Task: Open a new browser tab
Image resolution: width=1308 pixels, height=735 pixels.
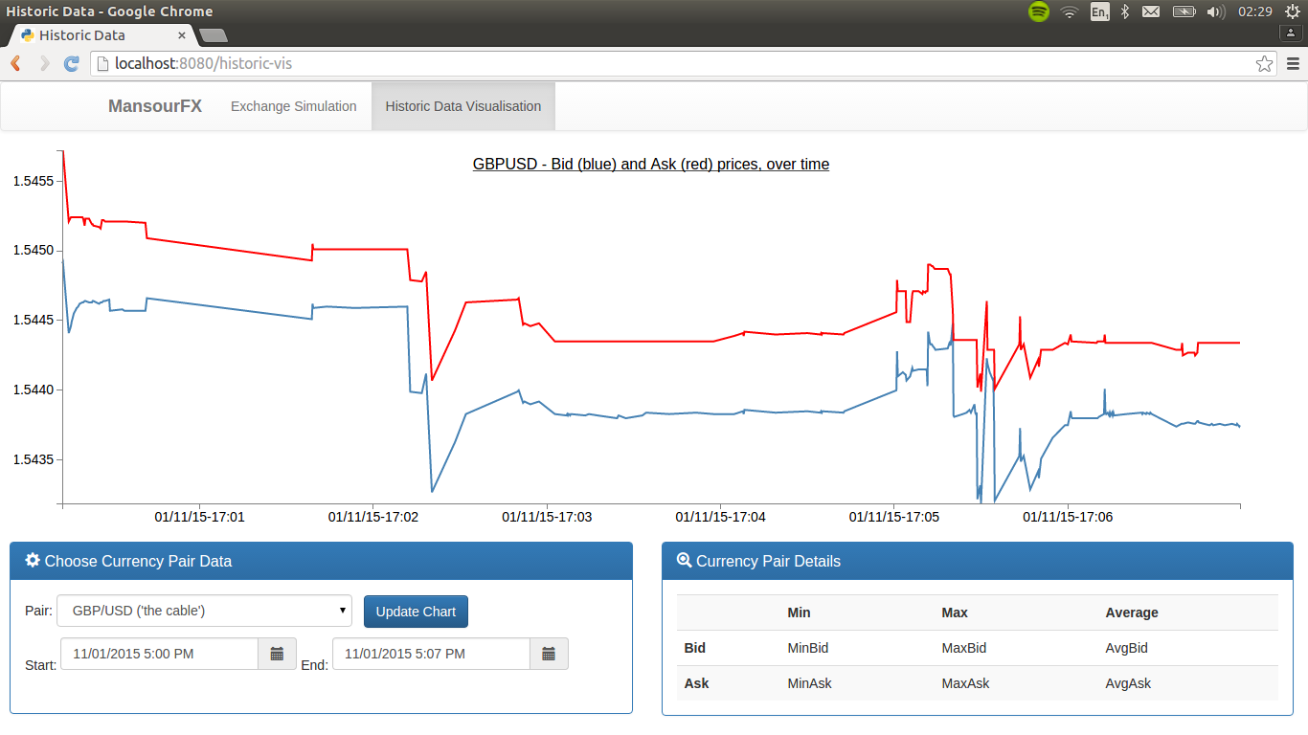Action: coord(213,35)
